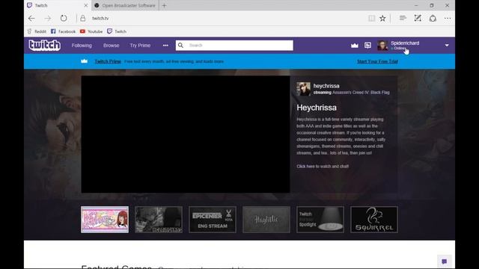
Task: Open the Make a Web Note icon
Action: (x=418, y=18)
